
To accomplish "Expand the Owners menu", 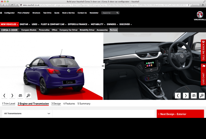I will pos(112,24).
